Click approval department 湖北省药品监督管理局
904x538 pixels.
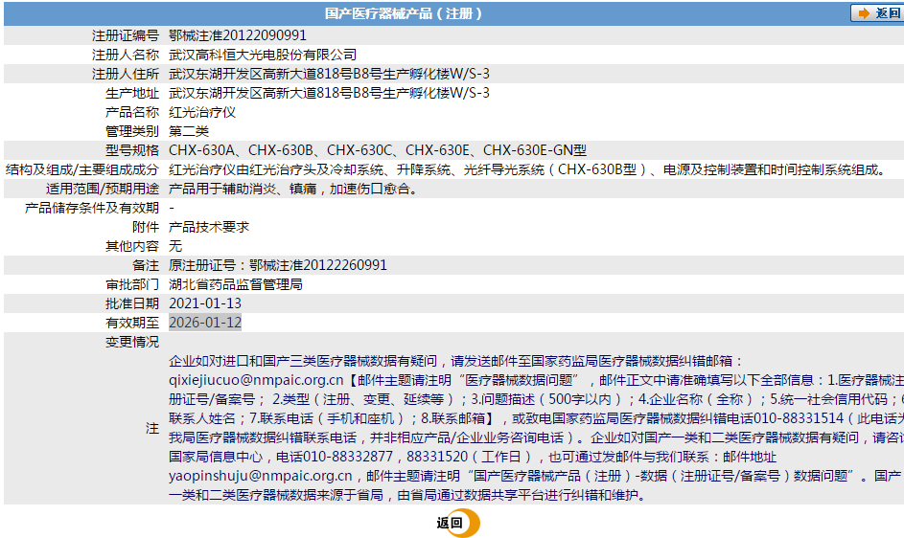236,284
